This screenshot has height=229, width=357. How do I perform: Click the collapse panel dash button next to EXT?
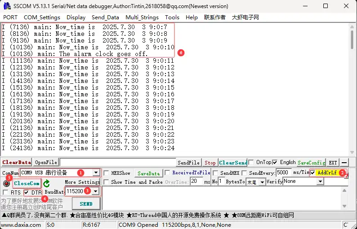click(x=344, y=163)
